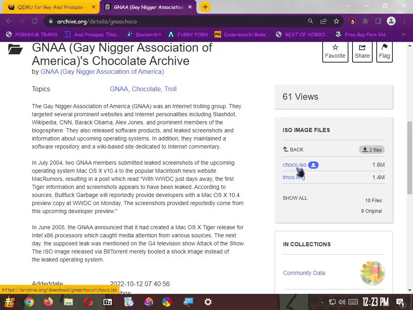The width and height of the screenshot is (413, 310).
Task: Open File Explorer from the taskbar
Action: (x=68, y=302)
